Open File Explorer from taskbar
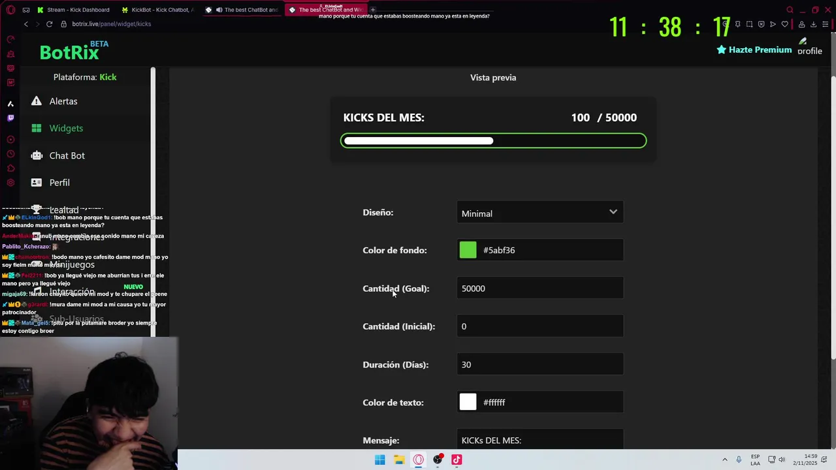836x470 pixels. [x=398, y=460]
